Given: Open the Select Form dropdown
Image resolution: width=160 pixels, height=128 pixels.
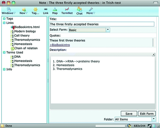Looking at the screenshot, I should pyautogui.click(x=108, y=30).
